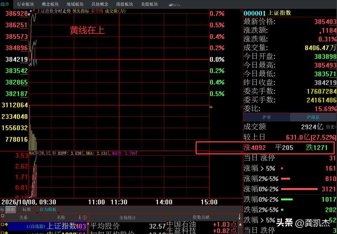The width and height of the screenshot is (337, 234).
Task: Tick the checkbox on the 1(自选股) row
Action: 2,225
